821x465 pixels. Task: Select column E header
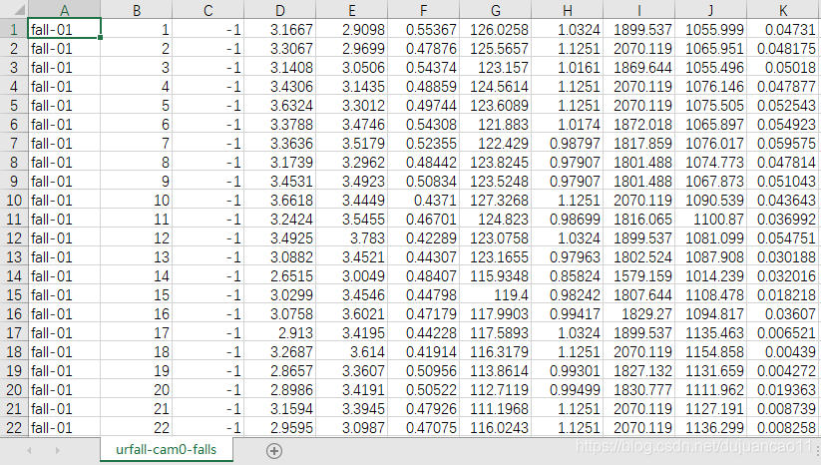point(351,9)
